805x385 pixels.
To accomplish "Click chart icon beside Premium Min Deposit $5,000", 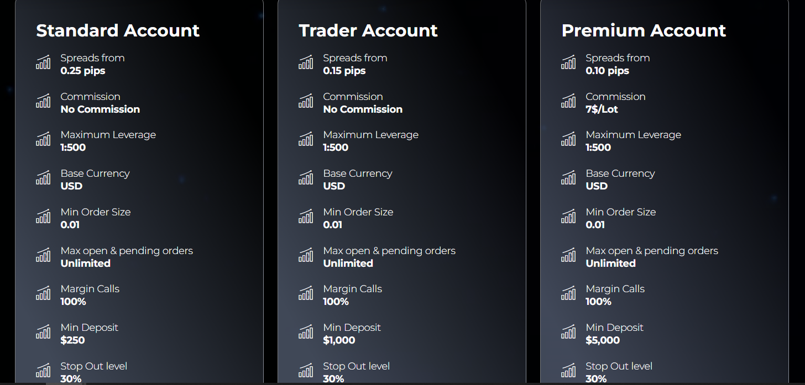I will click(568, 332).
